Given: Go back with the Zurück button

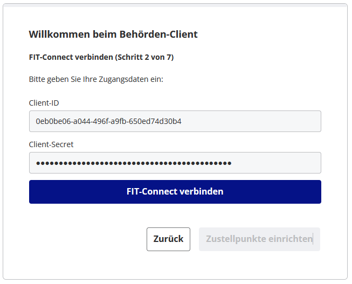Looking at the screenshot, I should coord(168,239).
